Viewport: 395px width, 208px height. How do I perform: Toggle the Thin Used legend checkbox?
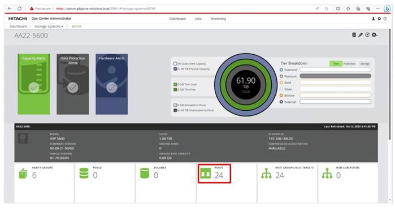click(x=175, y=84)
